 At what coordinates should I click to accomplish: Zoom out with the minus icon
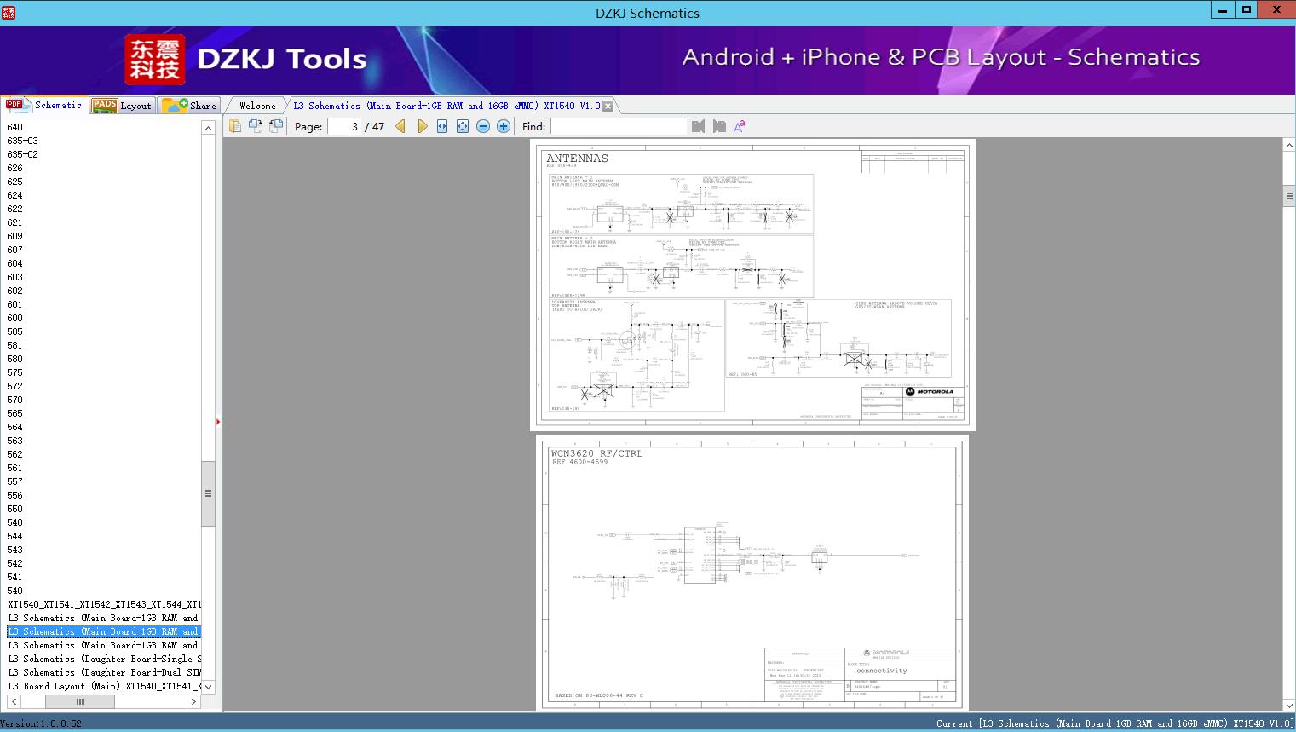pyautogui.click(x=483, y=126)
